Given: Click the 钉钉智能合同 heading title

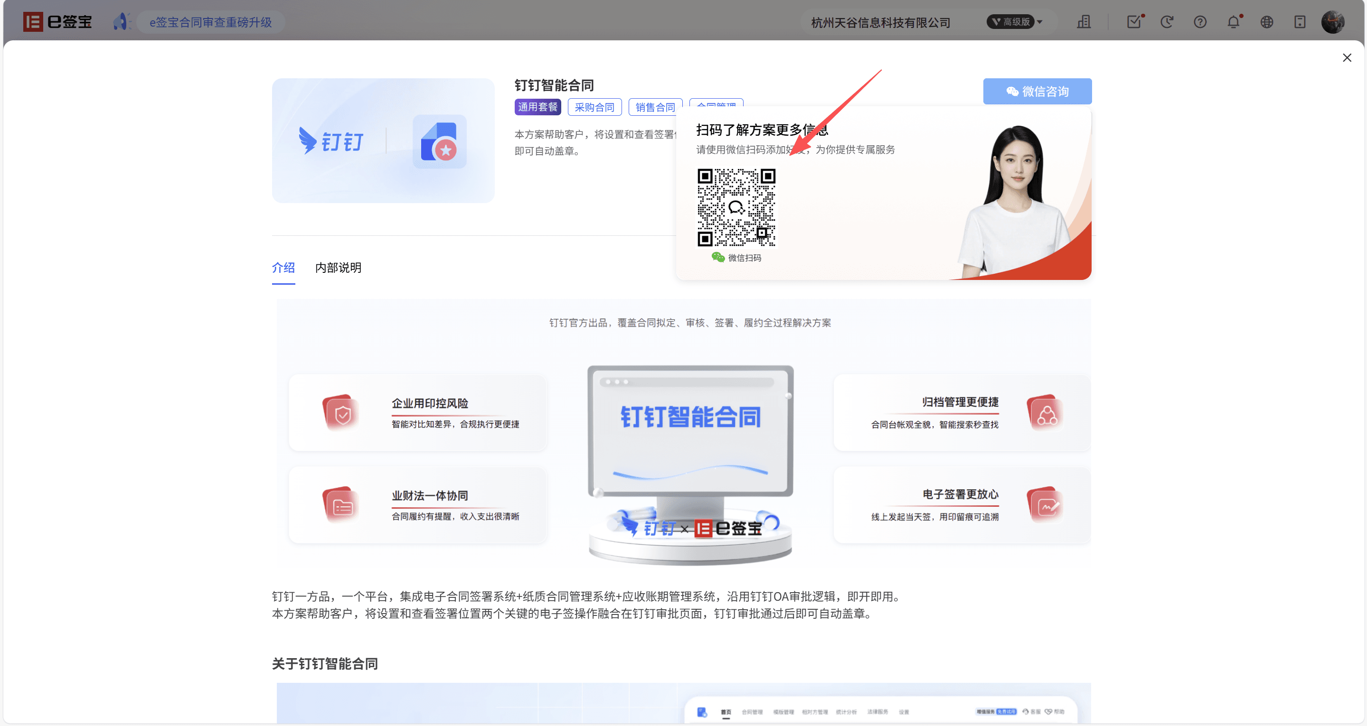Looking at the screenshot, I should [554, 85].
